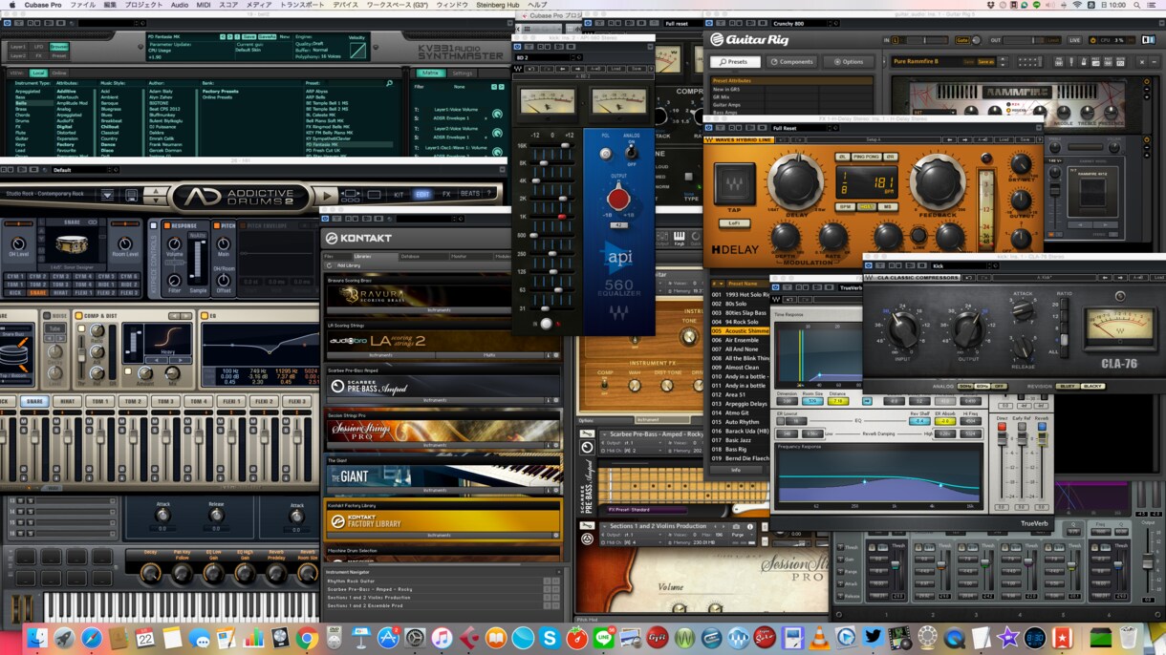Open the Audio menu in Cubase menu bar
This screenshot has height=655, width=1166.
pyautogui.click(x=180, y=5)
